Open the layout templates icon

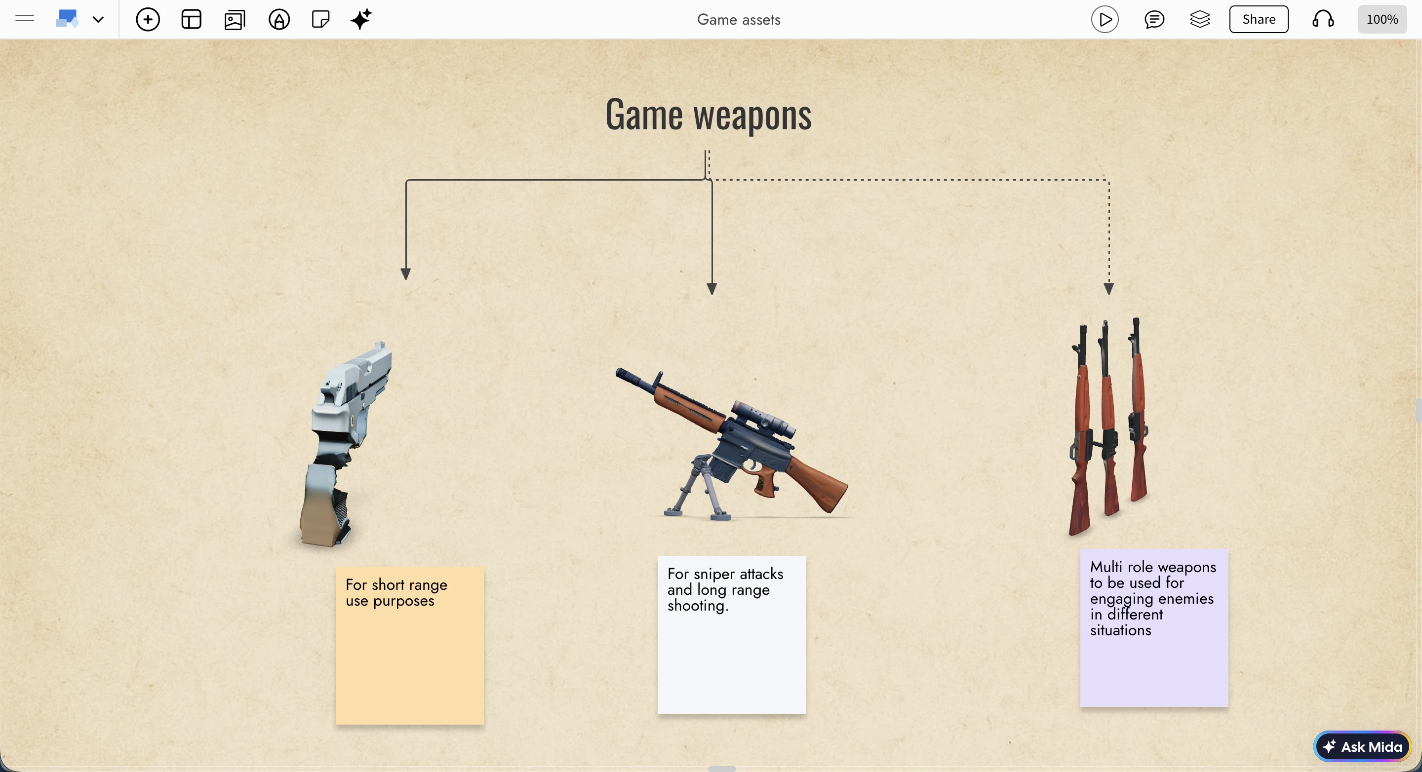click(x=191, y=19)
